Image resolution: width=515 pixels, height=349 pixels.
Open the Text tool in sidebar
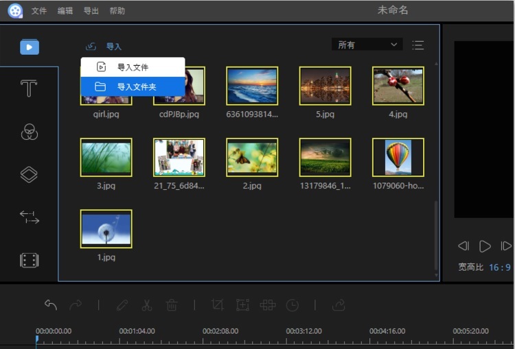29,88
